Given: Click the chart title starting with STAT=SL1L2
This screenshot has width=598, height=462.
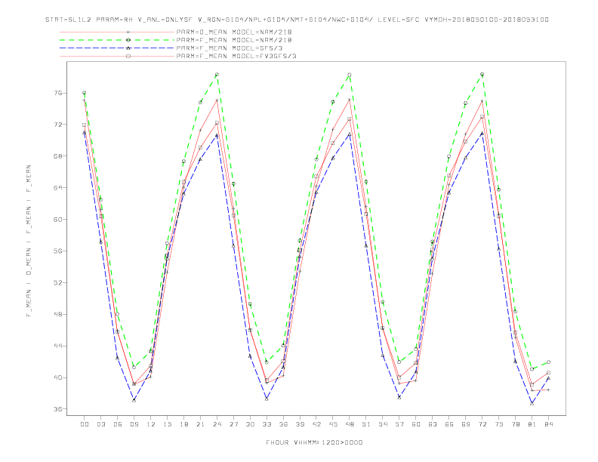Looking at the screenshot, I should [x=297, y=20].
